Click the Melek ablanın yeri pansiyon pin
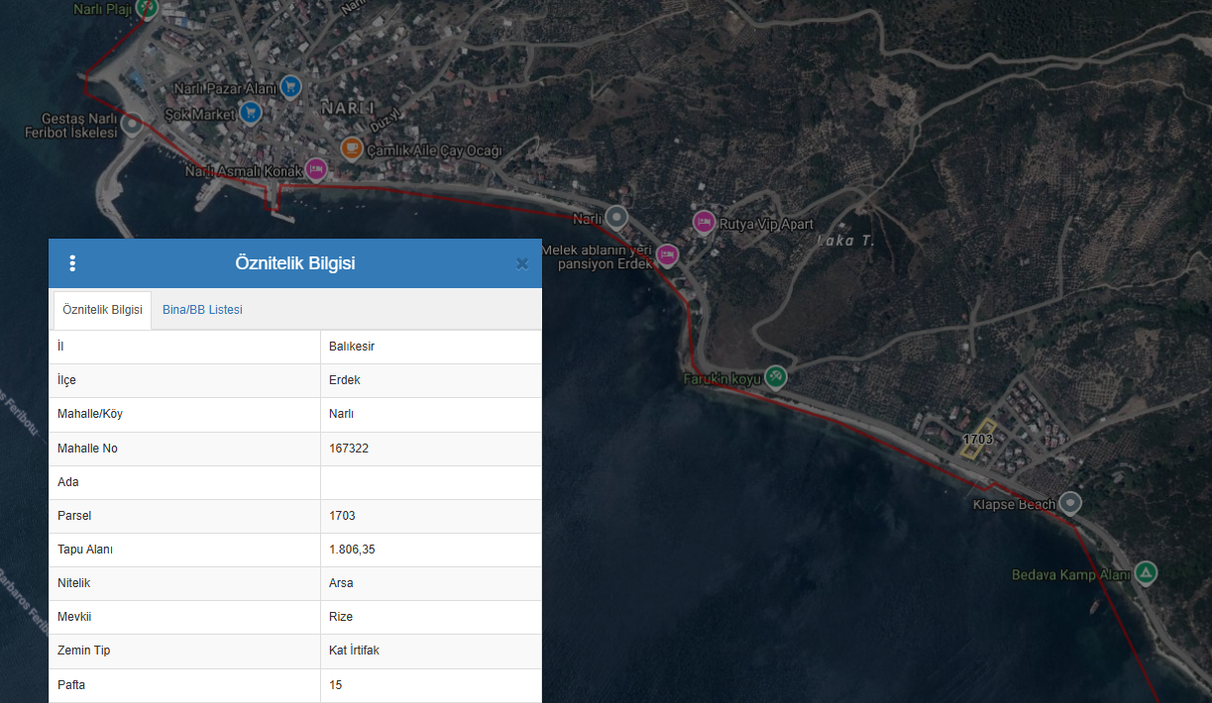1212x703 pixels. click(x=668, y=255)
